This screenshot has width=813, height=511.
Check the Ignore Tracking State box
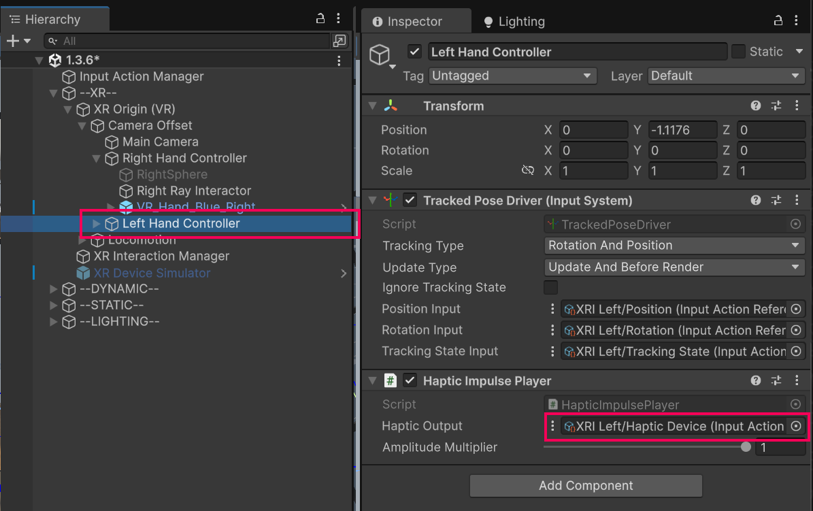click(550, 287)
